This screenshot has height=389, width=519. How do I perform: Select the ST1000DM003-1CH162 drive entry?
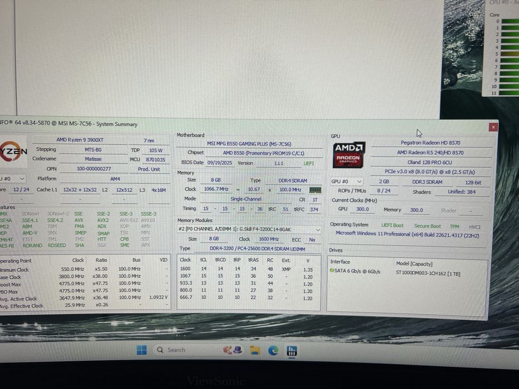click(428, 273)
